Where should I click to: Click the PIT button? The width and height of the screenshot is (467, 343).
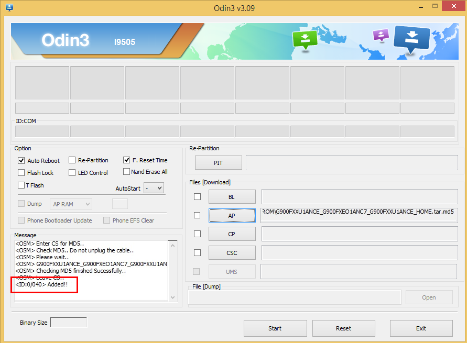(x=219, y=163)
